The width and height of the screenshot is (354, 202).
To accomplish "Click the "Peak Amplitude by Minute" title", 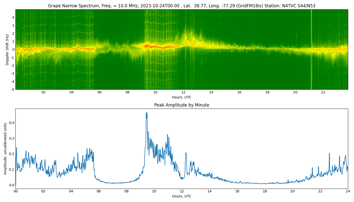I will pyautogui.click(x=182, y=105).
